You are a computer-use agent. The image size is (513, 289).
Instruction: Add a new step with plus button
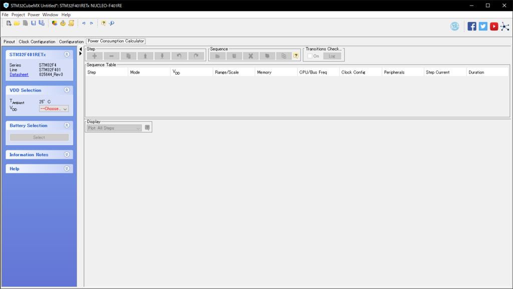[x=95, y=56]
